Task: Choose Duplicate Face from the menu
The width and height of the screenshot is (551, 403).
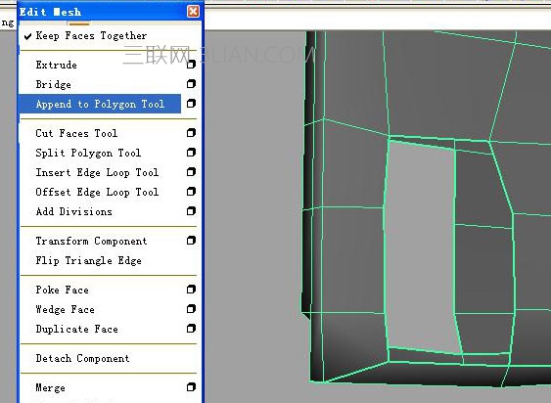Action: (x=76, y=329)
